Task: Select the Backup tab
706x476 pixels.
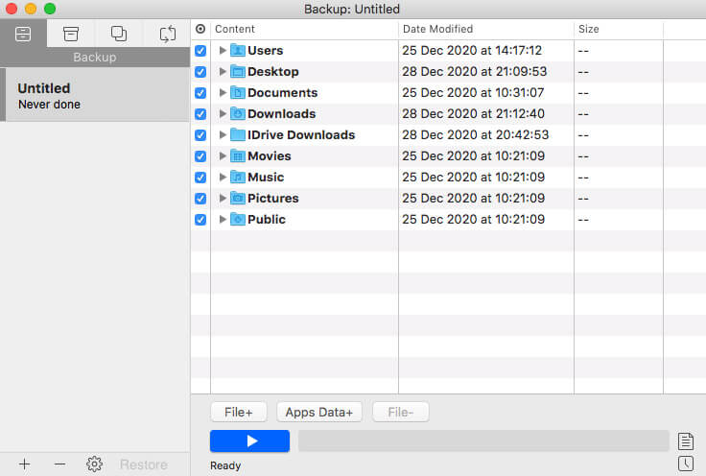Action: coord(24,34)
